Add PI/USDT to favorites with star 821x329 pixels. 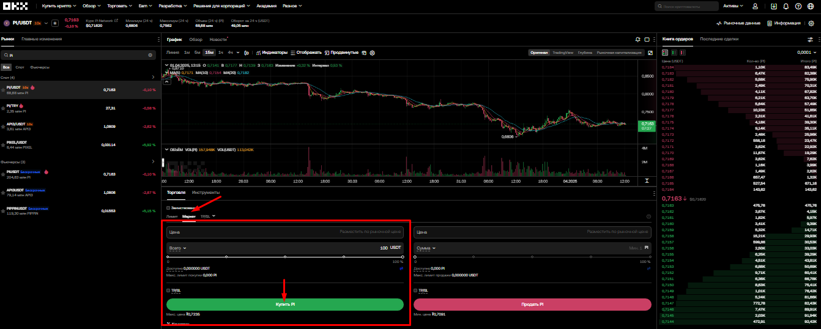pos(55,23)
